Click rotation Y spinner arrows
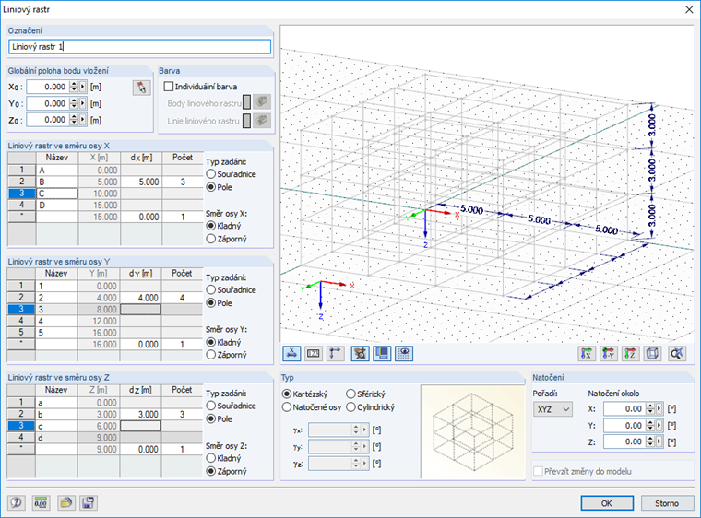The width and height of the screenshot is (701, 518). tap(650, 426)
